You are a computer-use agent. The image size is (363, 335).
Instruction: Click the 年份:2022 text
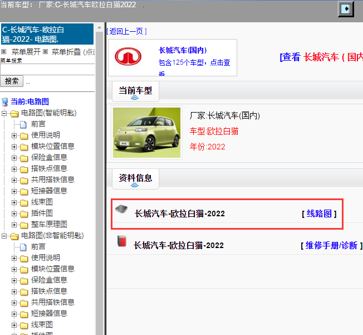[207, 147]
